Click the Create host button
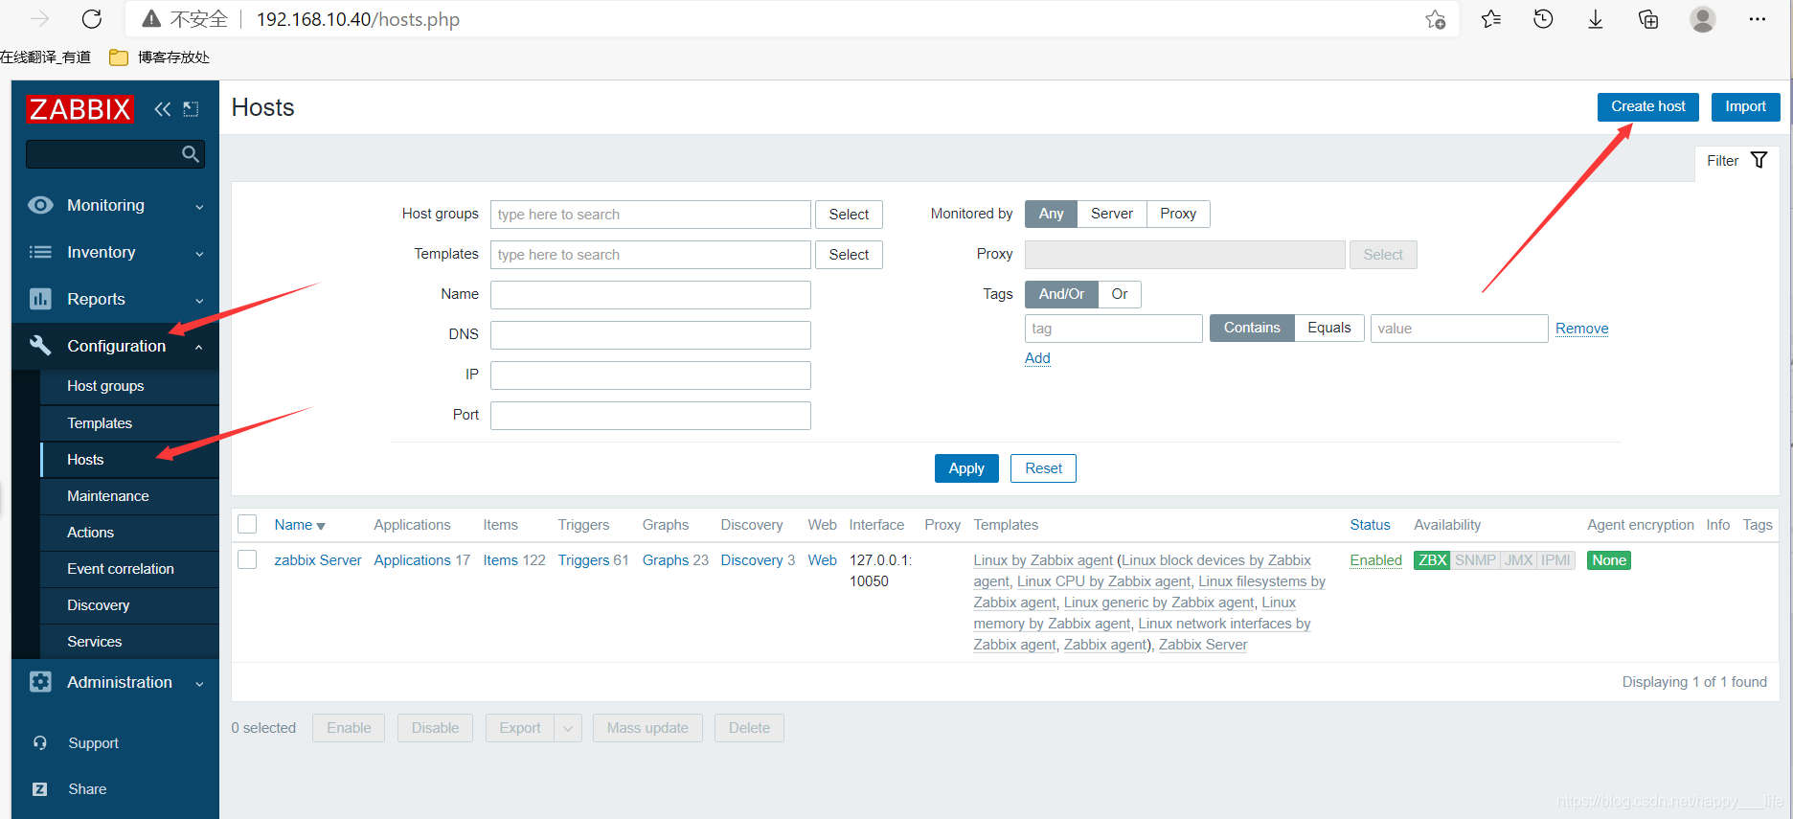The height and width of the screenshot is (819, 1793). (1647, 106)
